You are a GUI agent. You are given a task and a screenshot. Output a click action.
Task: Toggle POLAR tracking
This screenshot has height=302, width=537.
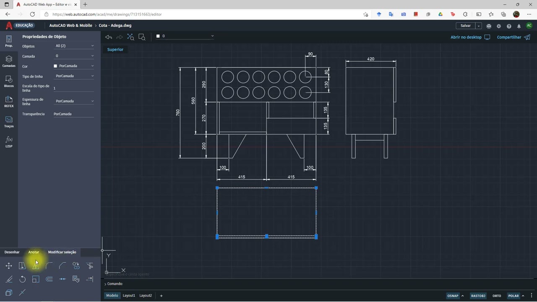[514, 296]
